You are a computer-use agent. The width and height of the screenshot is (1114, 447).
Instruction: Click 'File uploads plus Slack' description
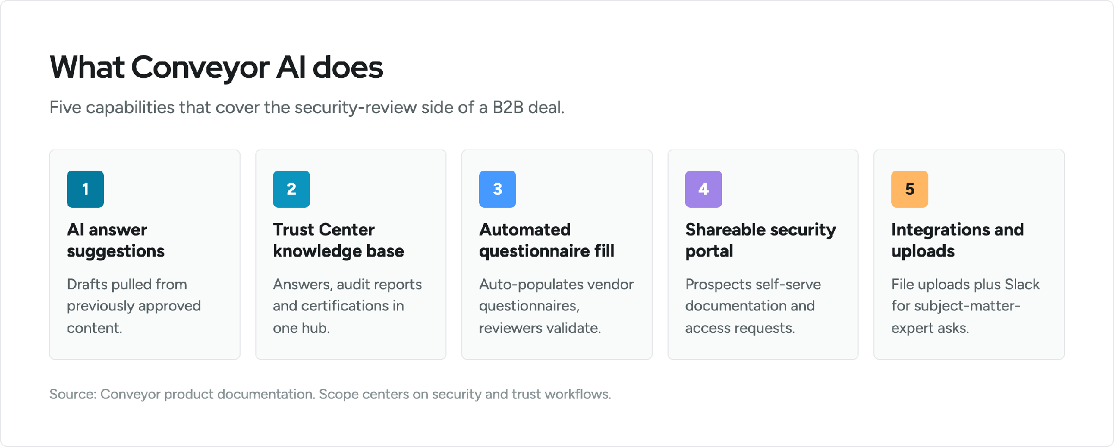coord(965,306)
